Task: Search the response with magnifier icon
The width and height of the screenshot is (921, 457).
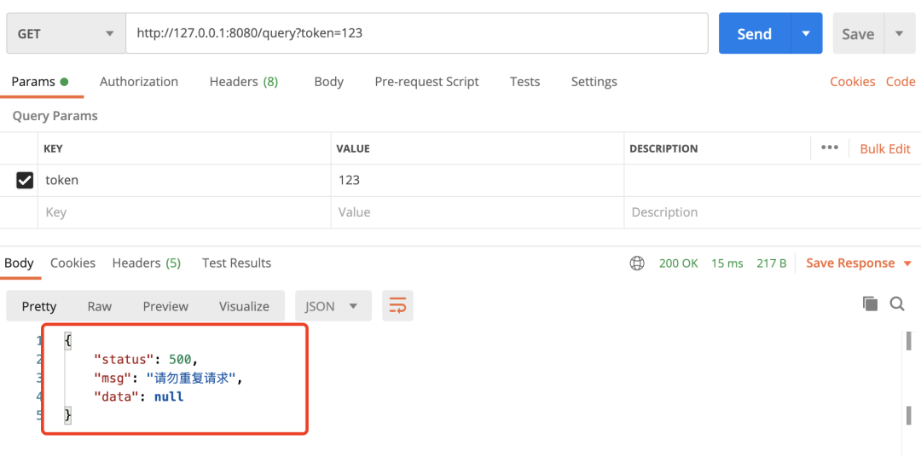Action: point(897,304)
